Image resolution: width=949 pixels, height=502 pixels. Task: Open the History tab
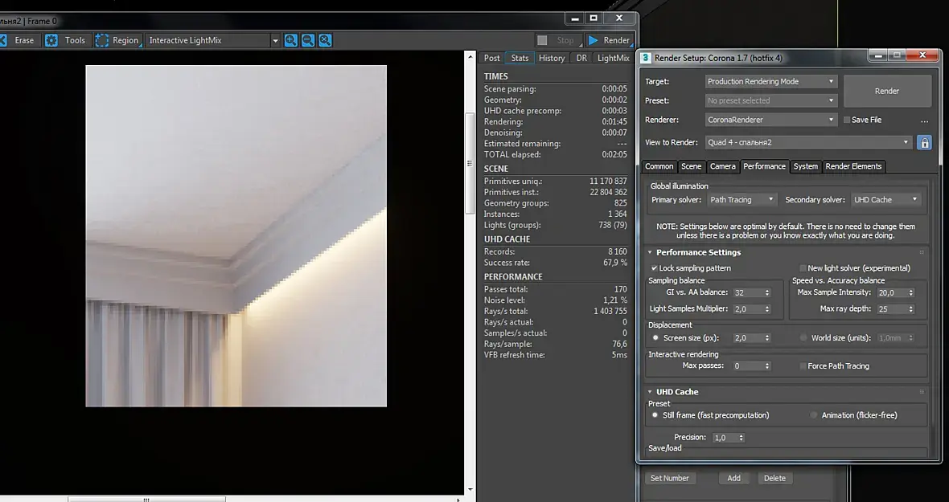click(552, 58)
